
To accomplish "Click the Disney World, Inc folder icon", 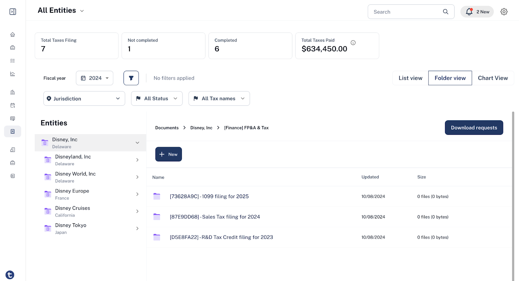I will [48, 177].
